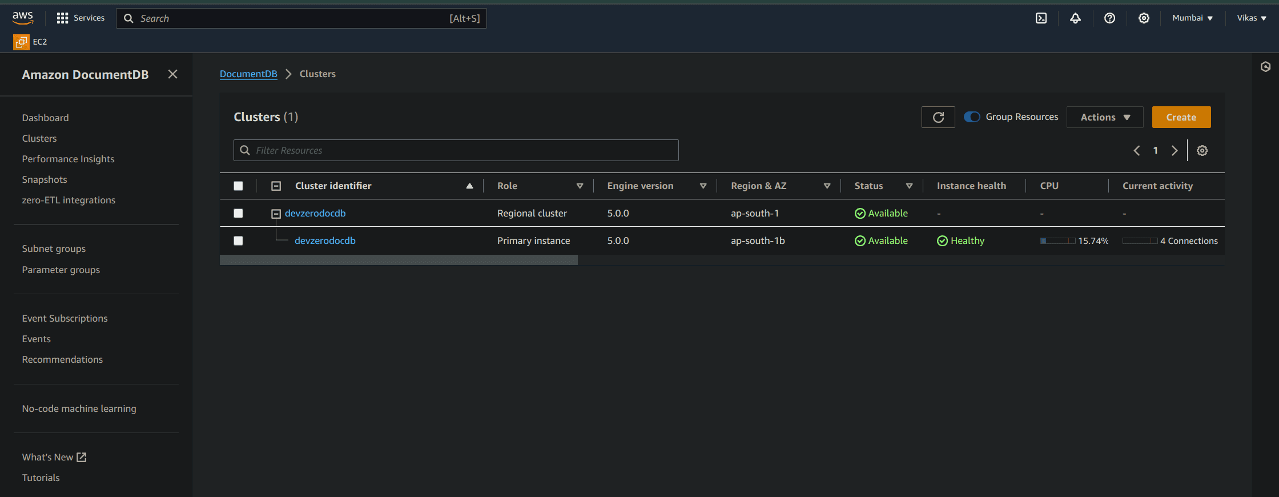Image resolution: width=1279 pixels, height=497 pixels.
Task: Click page number 1 in pagination
Action: coord(1155,150)
